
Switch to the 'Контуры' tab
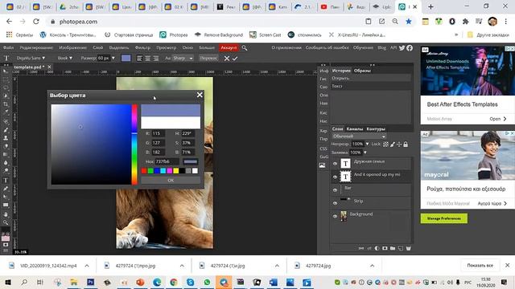[x=376, y=128]
